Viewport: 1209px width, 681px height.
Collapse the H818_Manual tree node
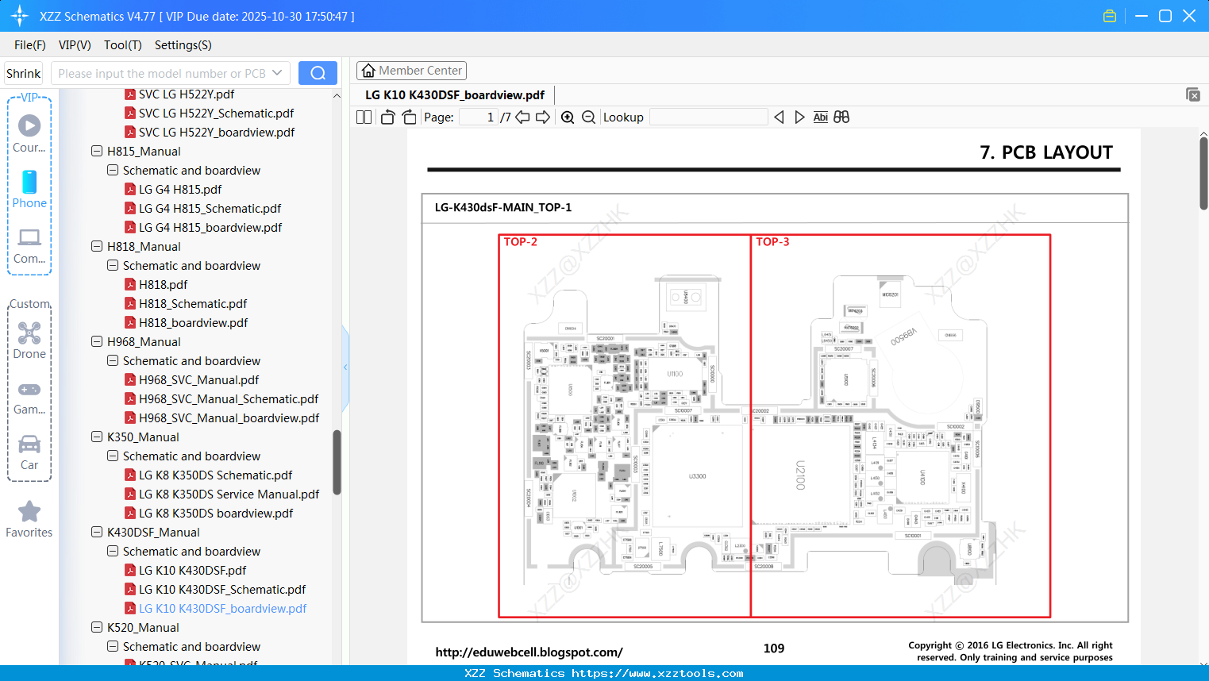pyautogui.click(x=97, y=246)
